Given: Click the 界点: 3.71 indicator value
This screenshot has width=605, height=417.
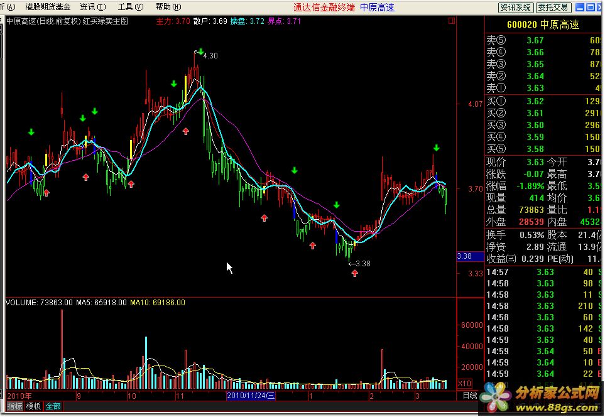Looking at the screenshot, I should pyautogui.click(x=284, y=21).
